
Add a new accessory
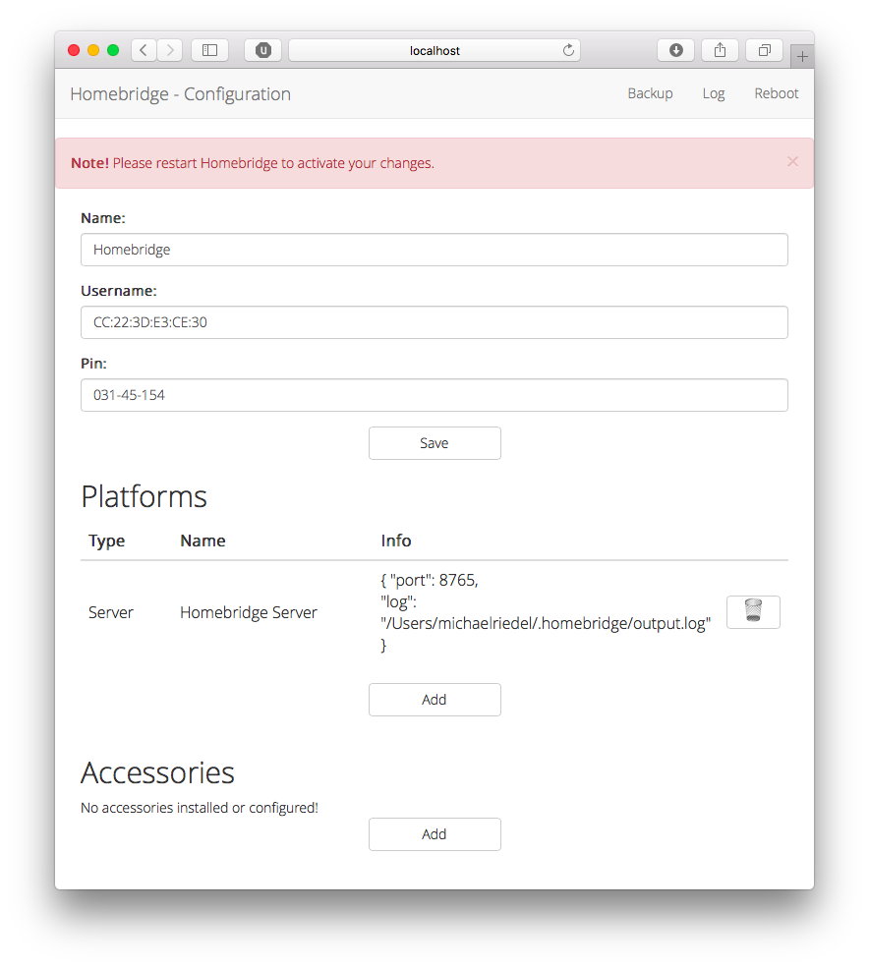[434, 834]
